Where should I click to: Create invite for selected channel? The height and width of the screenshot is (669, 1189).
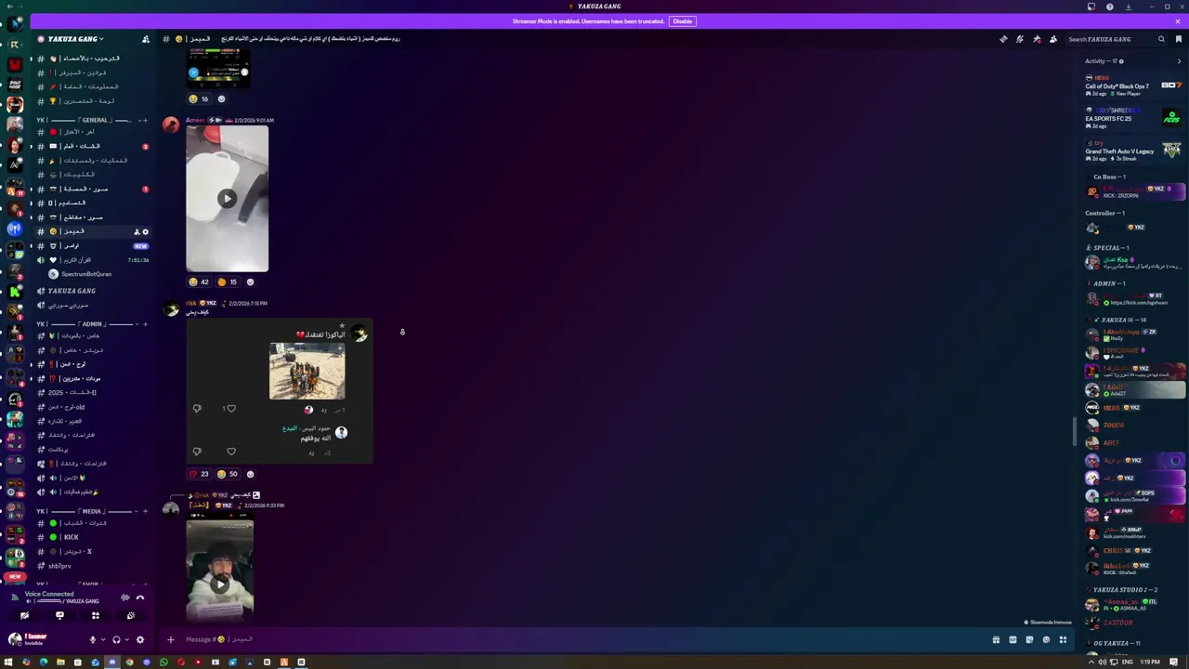(137, 231)
